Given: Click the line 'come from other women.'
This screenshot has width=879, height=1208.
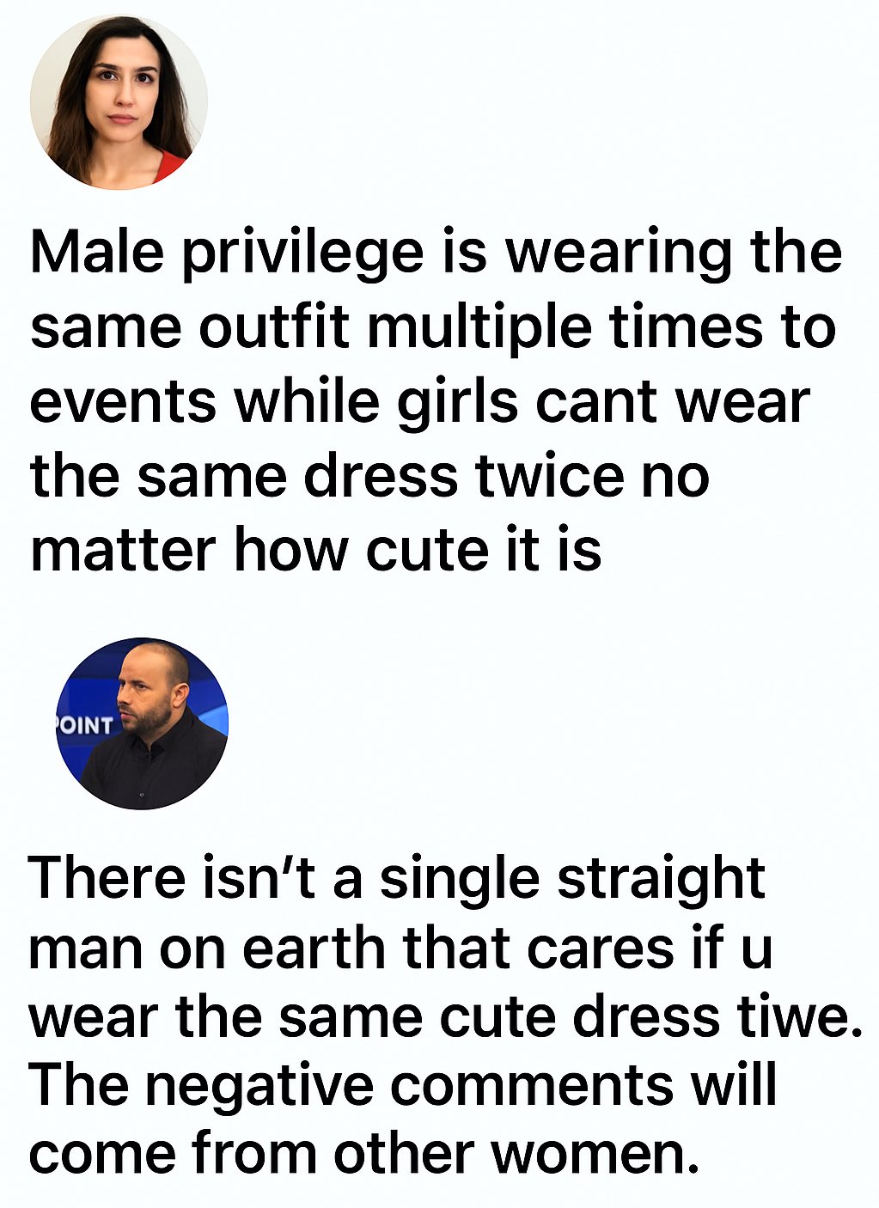Looking at the screenshot, I should [364, 1153].
